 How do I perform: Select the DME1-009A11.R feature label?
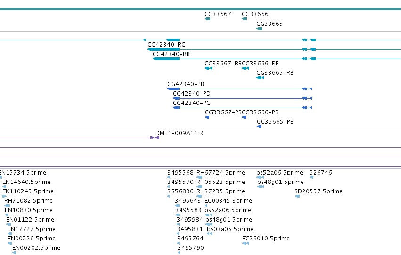(x=179, y=133)
